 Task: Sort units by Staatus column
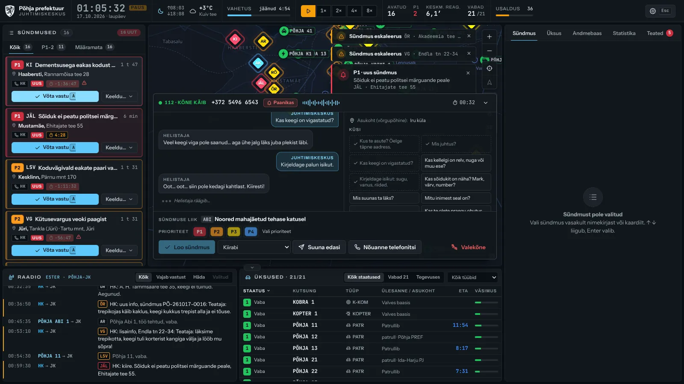point(256,291)
